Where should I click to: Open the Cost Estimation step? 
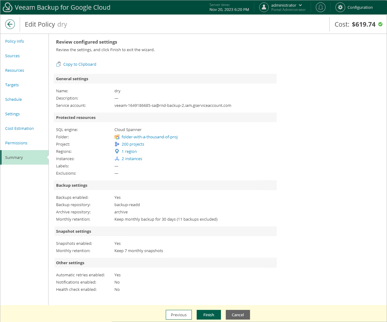click(19, 128)
